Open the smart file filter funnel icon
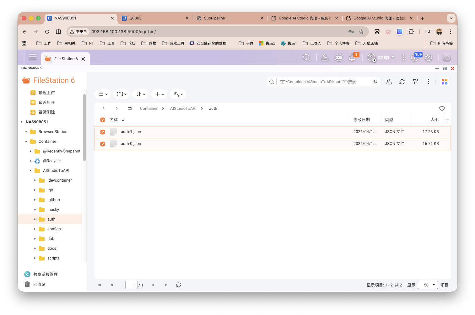This screenshot has height=315, width=475. [x=415, y=82]
